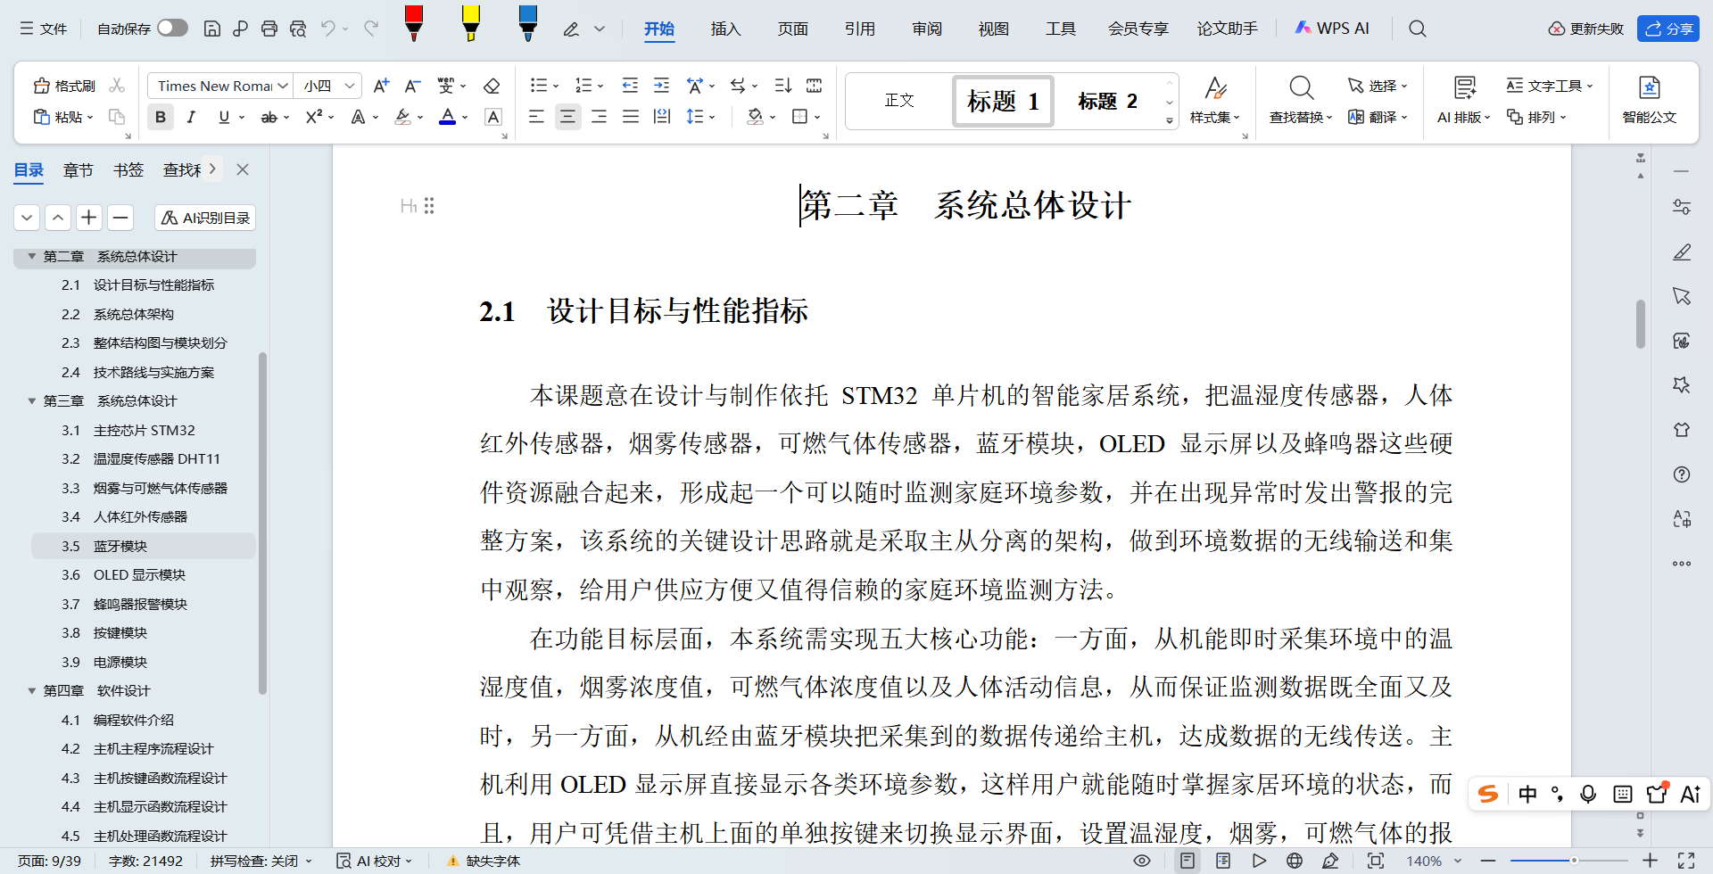This screenshot has width=1713, height=874.
Task: Apply the 标题 2 style
Action: pyautogui.click(x=1107, y=101)
